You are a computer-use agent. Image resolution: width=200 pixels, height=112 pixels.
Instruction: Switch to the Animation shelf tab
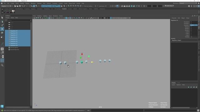point(40,9)
